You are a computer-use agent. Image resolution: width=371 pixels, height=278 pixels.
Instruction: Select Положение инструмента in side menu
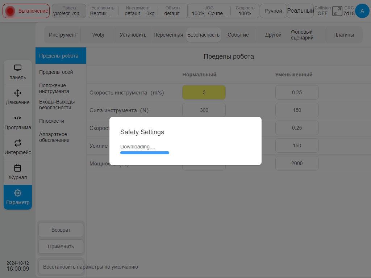click(61, 88)
